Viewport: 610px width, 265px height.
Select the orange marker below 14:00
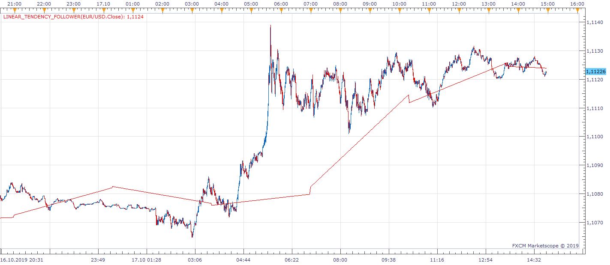point(518,10)
